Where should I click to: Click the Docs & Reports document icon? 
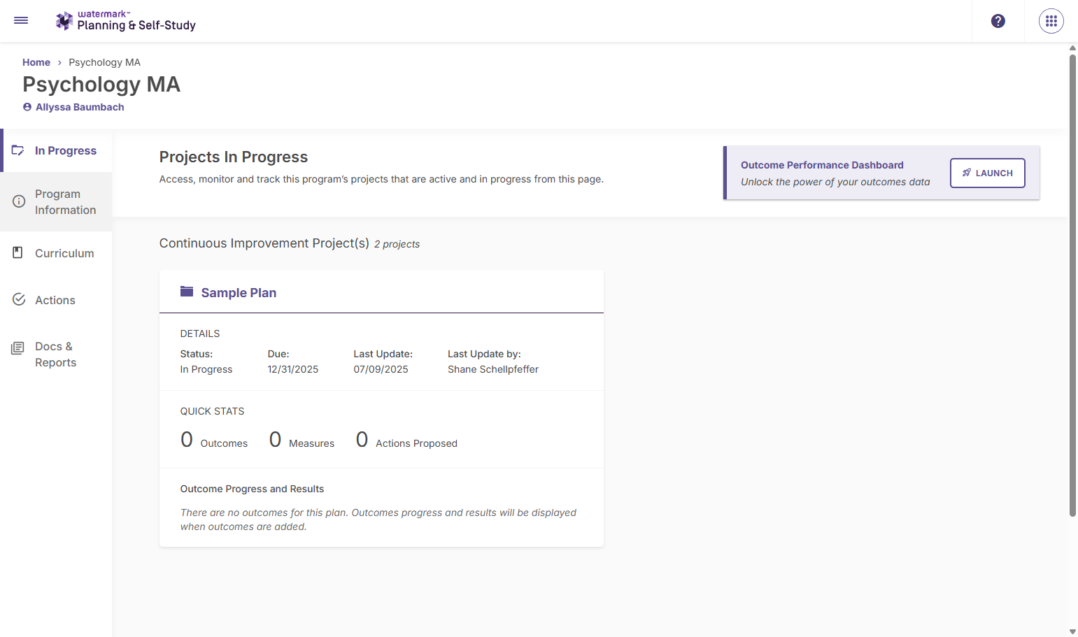[x=17, y=348]
